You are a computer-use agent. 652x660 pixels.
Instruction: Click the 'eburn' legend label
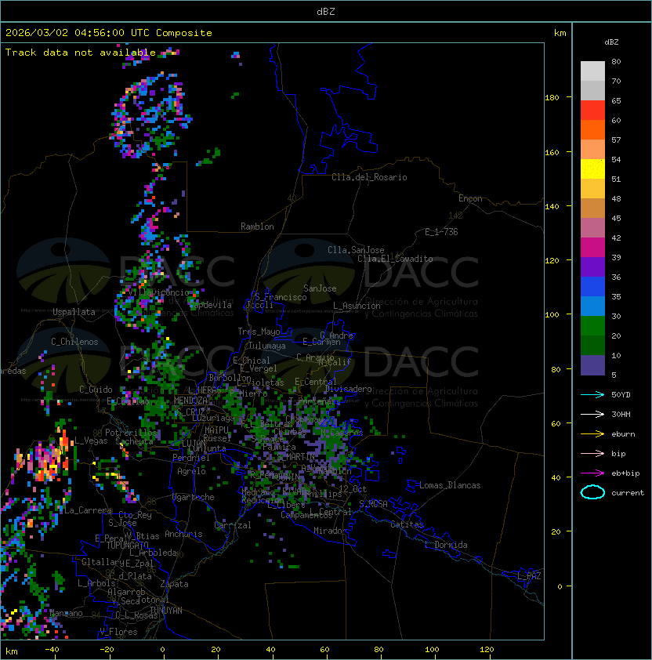(623, 434)
